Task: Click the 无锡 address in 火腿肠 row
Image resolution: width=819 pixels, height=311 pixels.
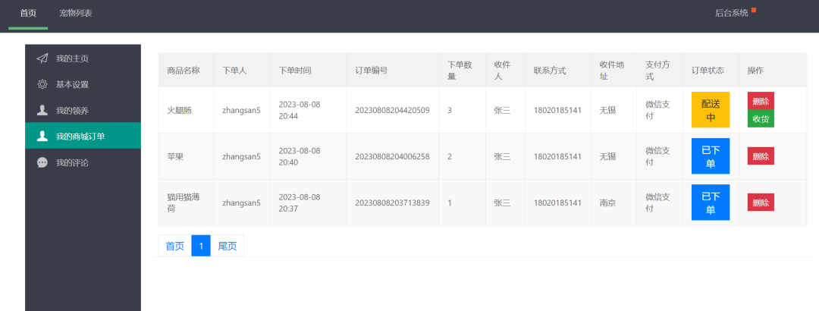Action: point(607,110)
